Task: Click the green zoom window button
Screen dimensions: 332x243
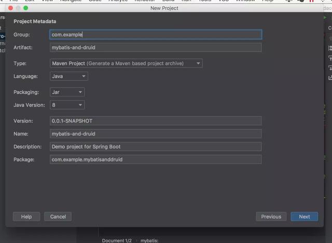Action: [26, 8]
